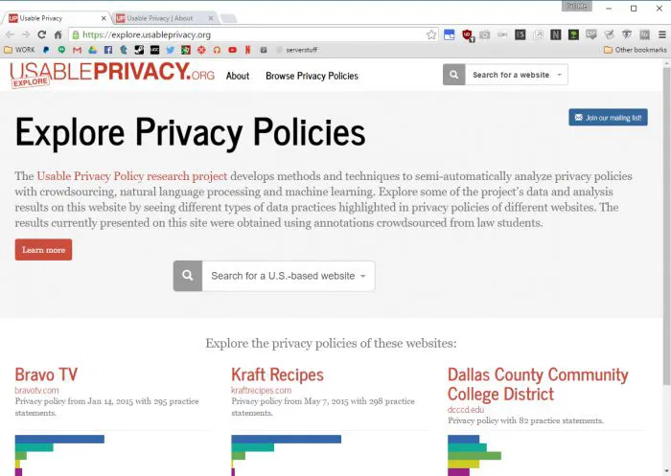Open the YouTube bookmark
The width and height of the screenshot is (671, 476).
[x=232, y=50]
